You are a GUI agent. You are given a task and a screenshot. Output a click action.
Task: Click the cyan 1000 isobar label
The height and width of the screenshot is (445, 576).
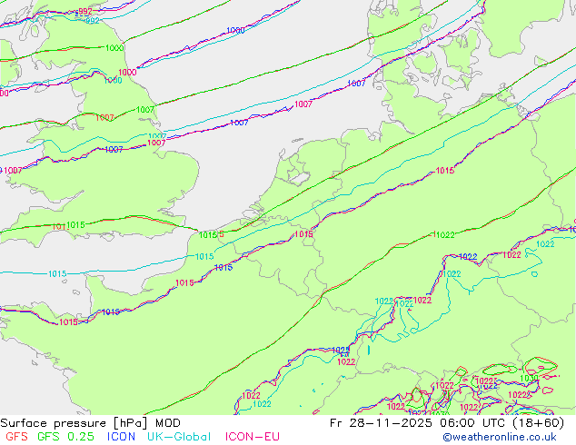click(x=114, y=81)
